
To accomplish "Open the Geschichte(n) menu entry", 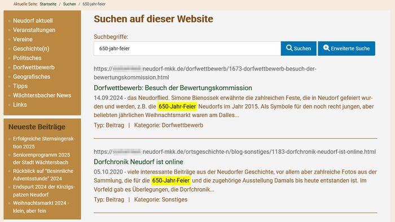I will [x=31, y=48].
